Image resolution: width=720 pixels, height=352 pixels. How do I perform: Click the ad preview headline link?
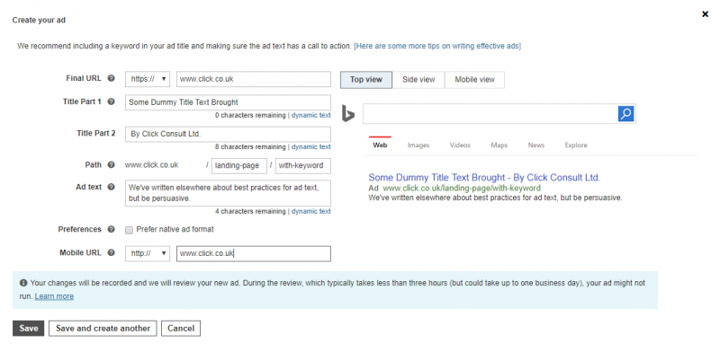(484, 178)
